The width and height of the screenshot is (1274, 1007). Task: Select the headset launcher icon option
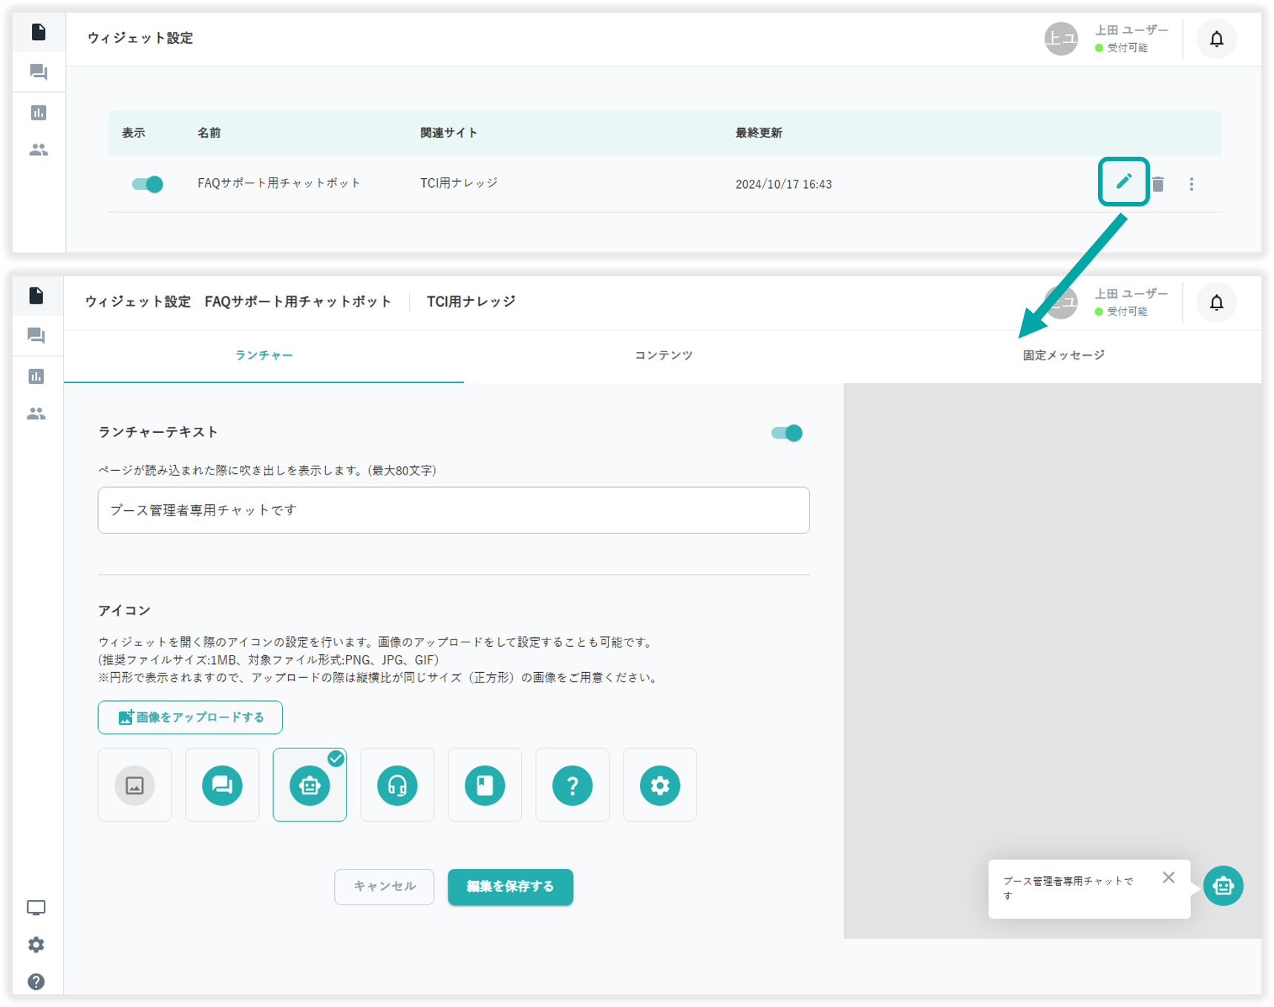(397, 785)
